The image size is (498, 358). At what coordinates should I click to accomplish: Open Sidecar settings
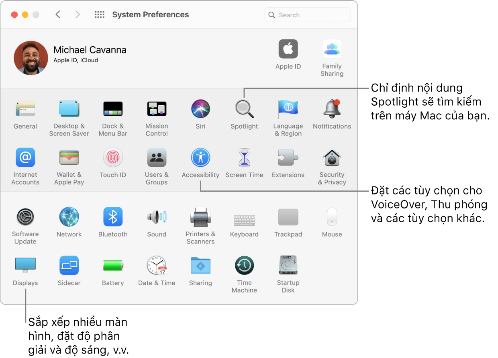(x=69, y=266)
